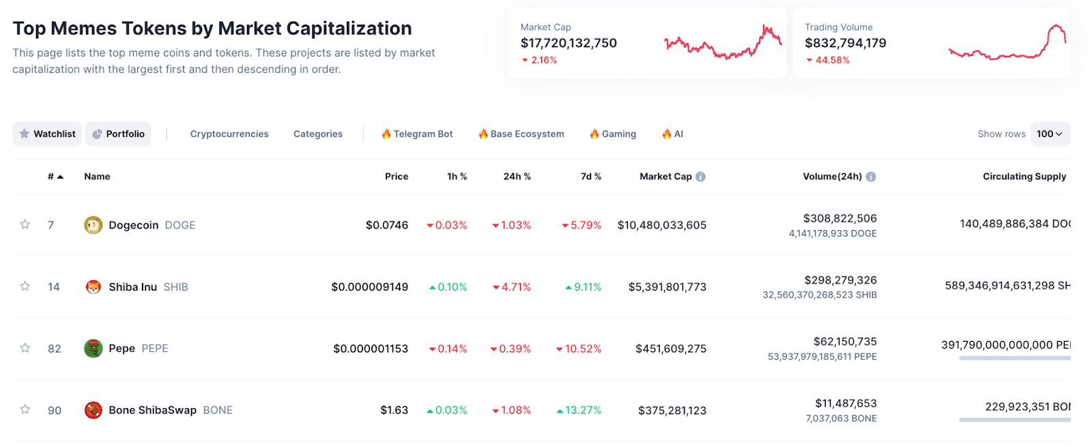Screen dimensions: 1092x447
Task: Click Bone ShibaSwap volume $11,487,653
Action: point(846,403)
